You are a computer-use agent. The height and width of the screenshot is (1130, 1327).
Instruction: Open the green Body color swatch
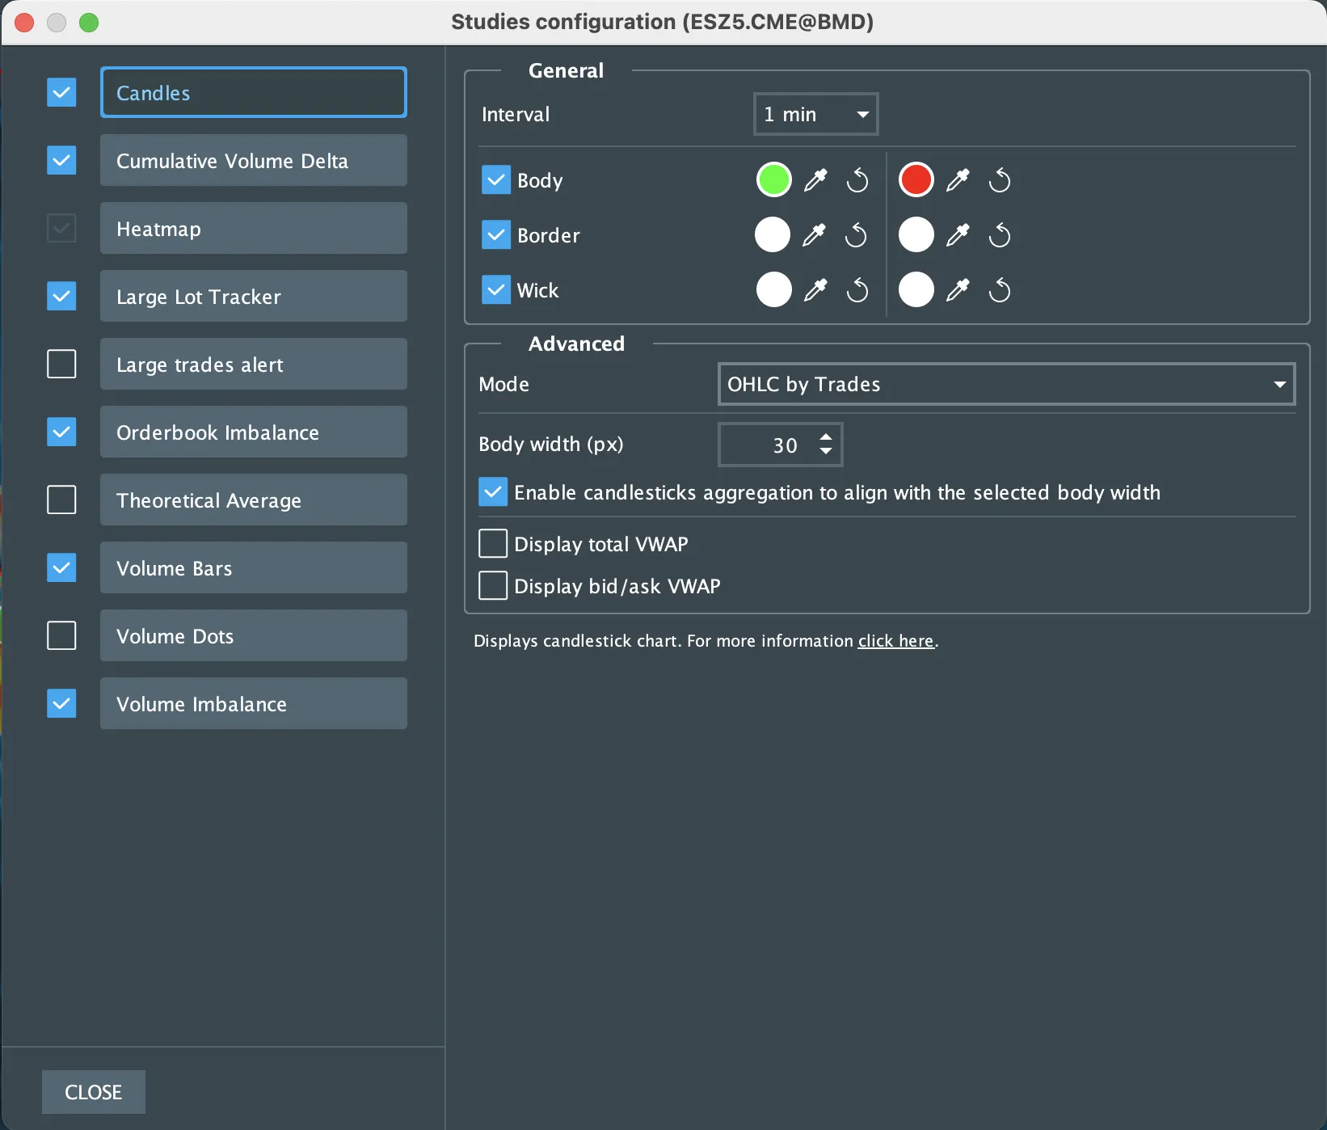(773, 180)
